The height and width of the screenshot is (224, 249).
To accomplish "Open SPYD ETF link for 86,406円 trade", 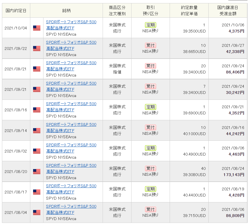I will click(x=71, y=66).
